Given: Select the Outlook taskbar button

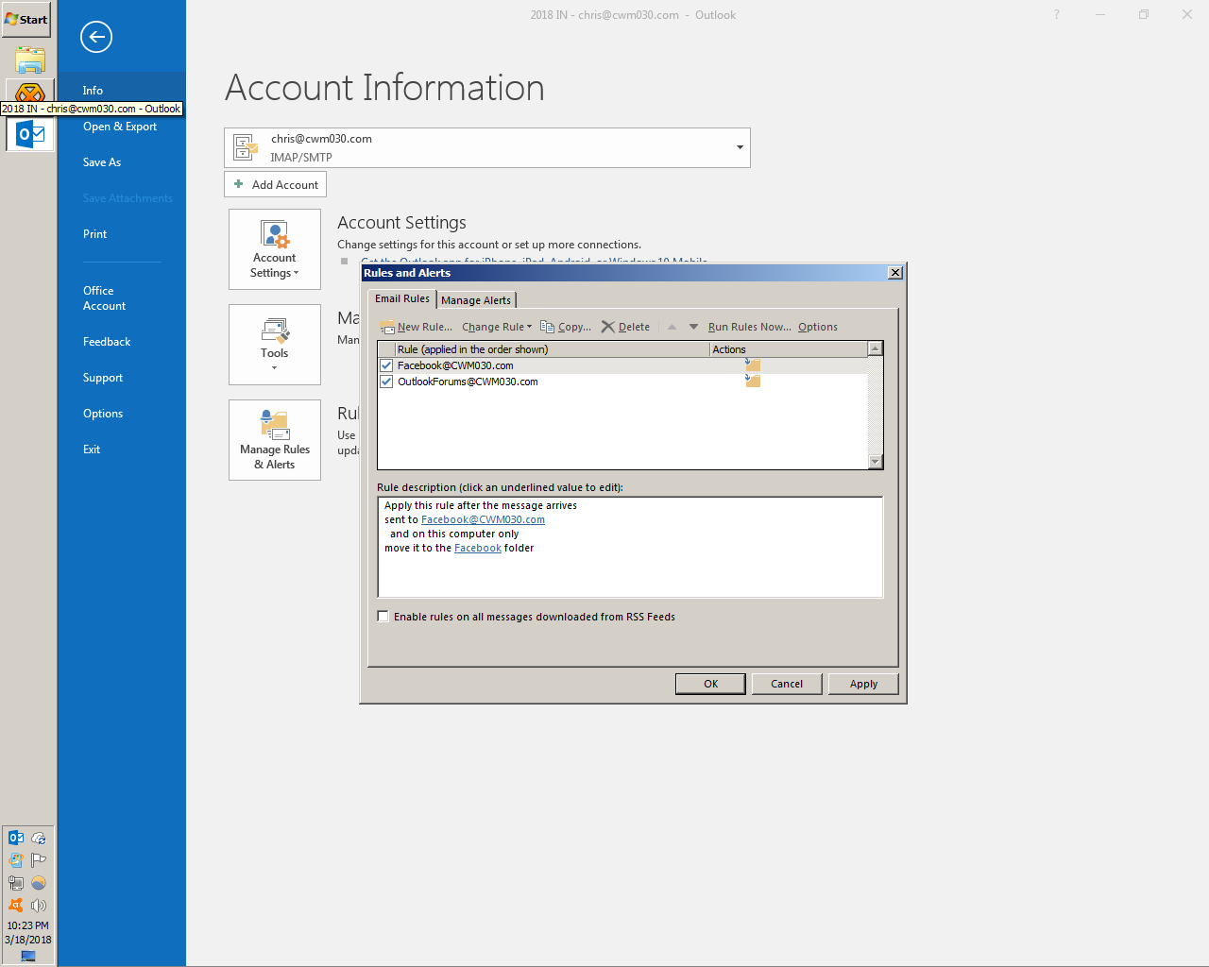Looking at the screenshot, I should point(30,134).
